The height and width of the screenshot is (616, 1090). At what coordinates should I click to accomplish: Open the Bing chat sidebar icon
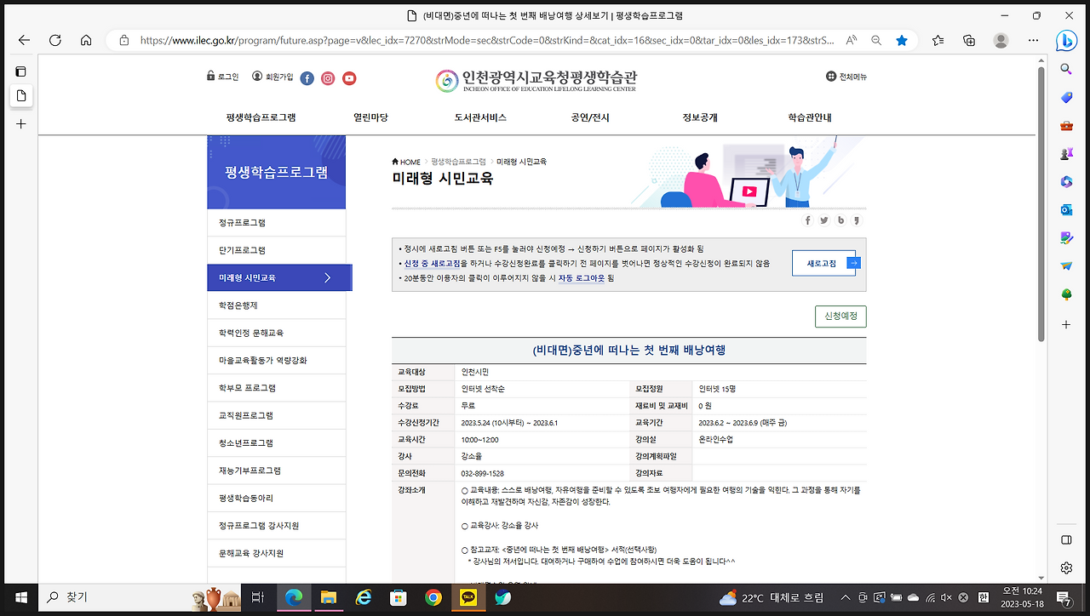1066,40
